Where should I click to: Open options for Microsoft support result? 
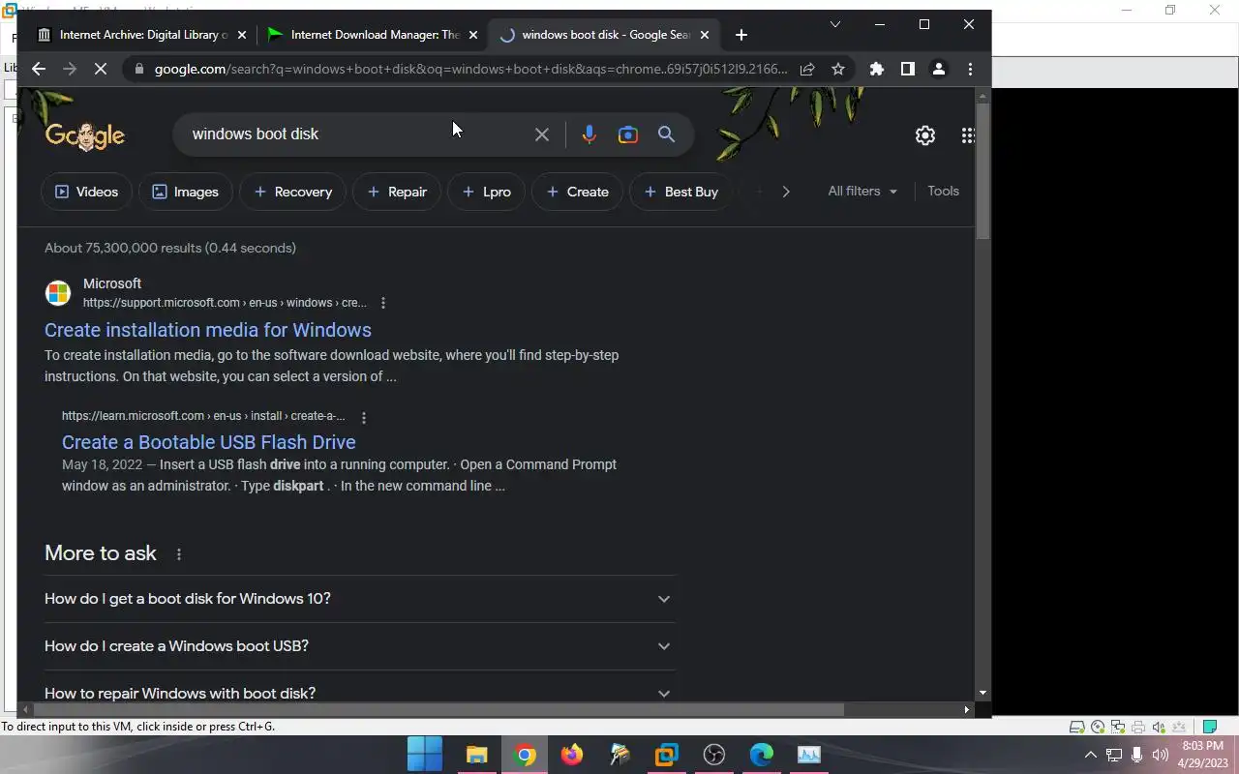pyautogui.click(x=383, y=303)
